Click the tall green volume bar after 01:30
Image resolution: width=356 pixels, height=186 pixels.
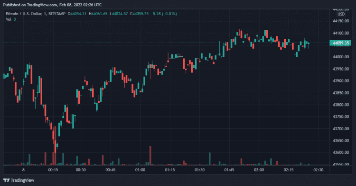(x=209, y=159)
